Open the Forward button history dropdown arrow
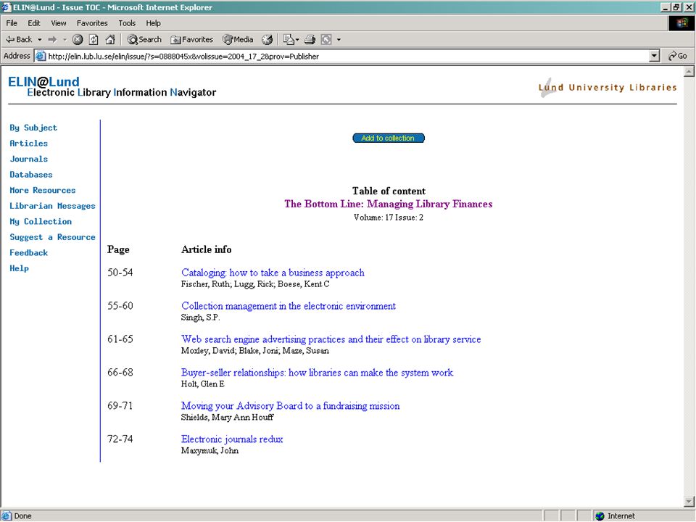Image resolution: width=696 pixels, height=522 pixels. [65, 39]
